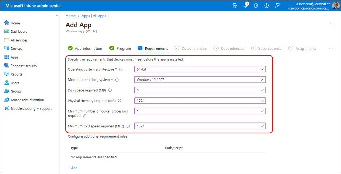Click the account profile picture
The width and height of the screenshot is (341, 174).
pyautogui.click(x=336, y=6)
